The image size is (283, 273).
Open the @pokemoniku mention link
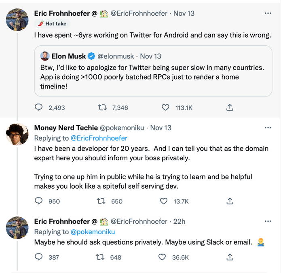point(93,232)
